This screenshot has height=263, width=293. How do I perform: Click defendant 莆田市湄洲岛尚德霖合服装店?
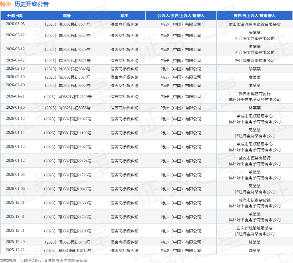coord(254,24)
